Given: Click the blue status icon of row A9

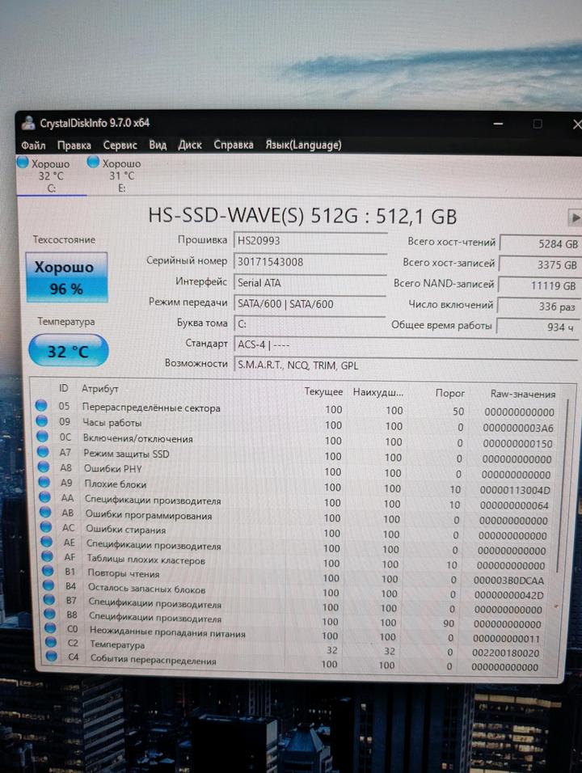Looking at the screenshot, I should click(x=44, y=482).
